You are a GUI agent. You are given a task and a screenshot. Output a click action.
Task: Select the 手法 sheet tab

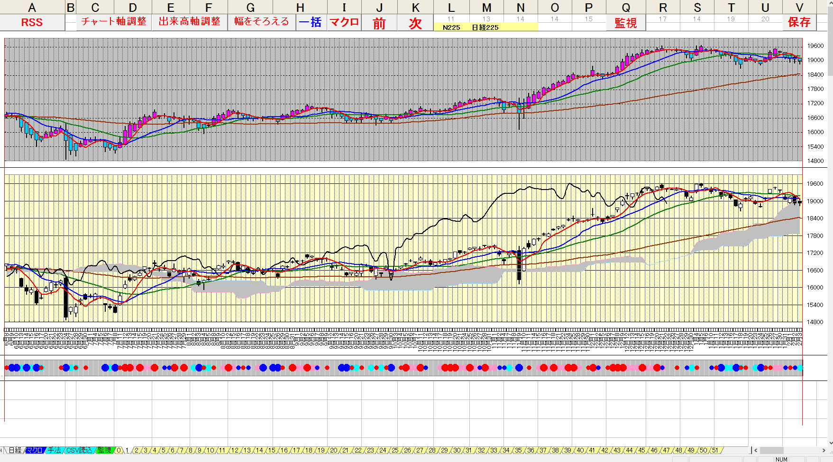pyautogui.click(x=54, y=450)
